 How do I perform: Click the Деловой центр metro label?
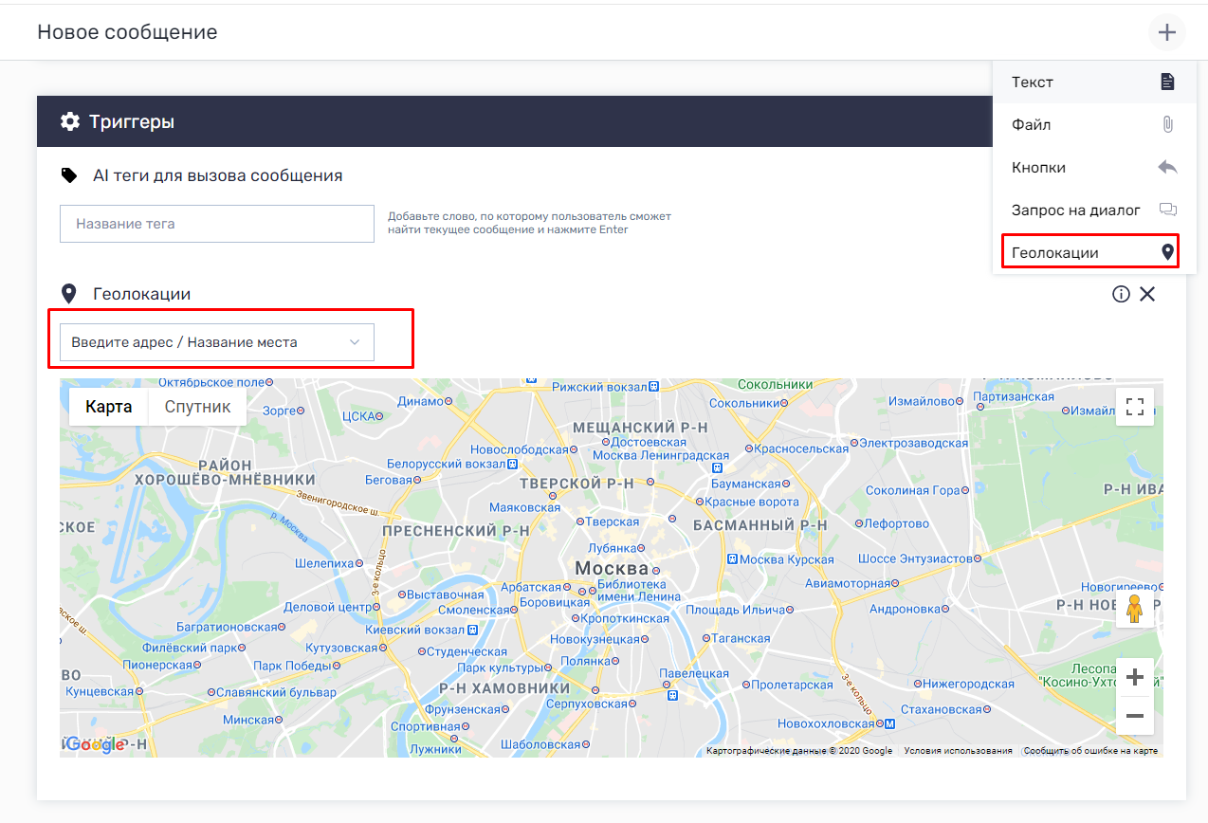point(325,607)
